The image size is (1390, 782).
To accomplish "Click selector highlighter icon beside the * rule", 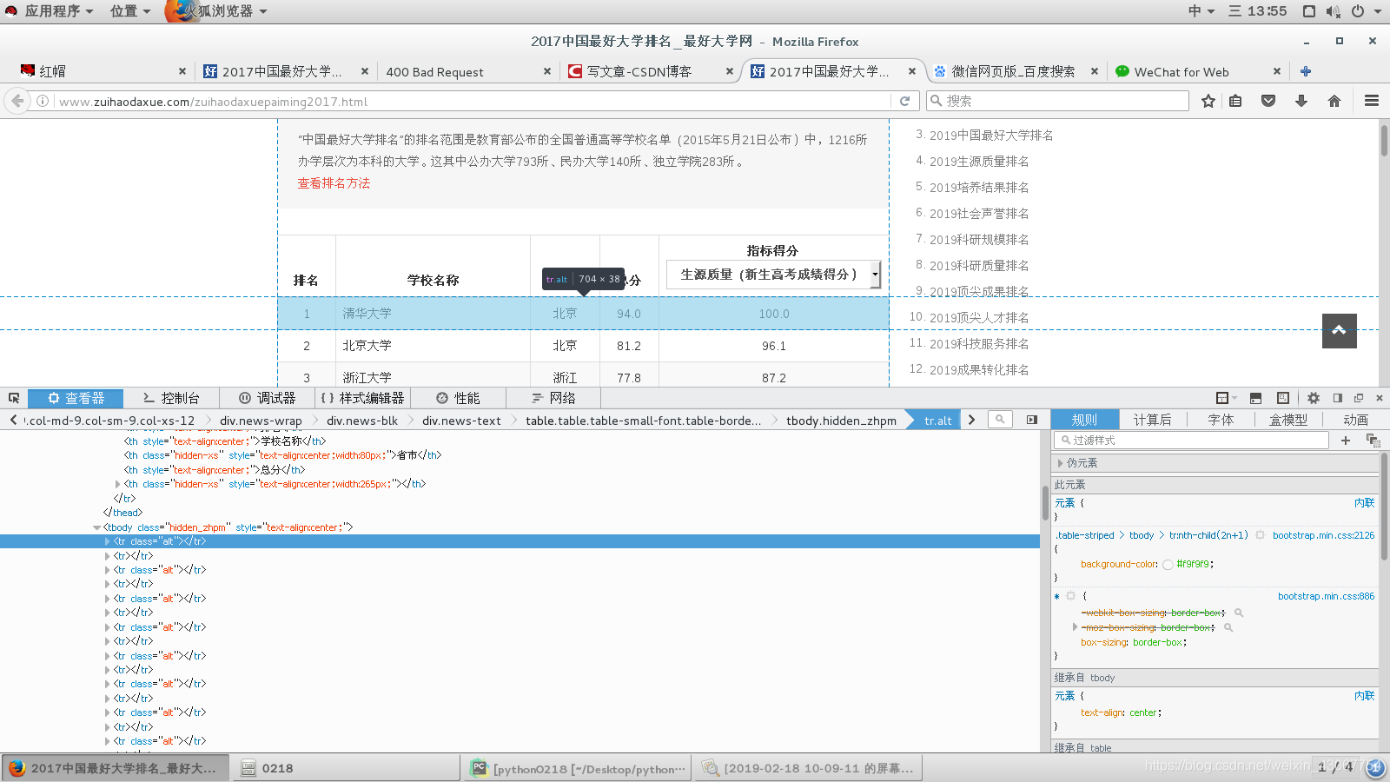I will [x=1070, y=596].
